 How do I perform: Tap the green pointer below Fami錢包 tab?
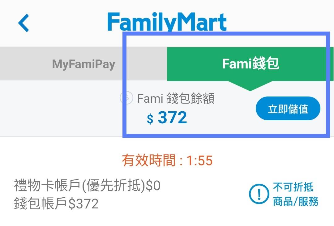(x=250, y=86)
